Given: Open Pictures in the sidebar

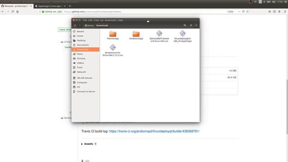Looking at the screenshot, I should pos(85,58).
